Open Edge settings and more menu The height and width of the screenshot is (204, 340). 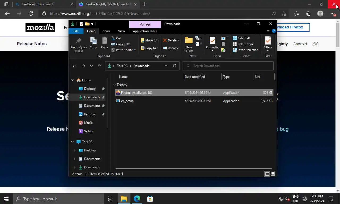tap(333, 14)
